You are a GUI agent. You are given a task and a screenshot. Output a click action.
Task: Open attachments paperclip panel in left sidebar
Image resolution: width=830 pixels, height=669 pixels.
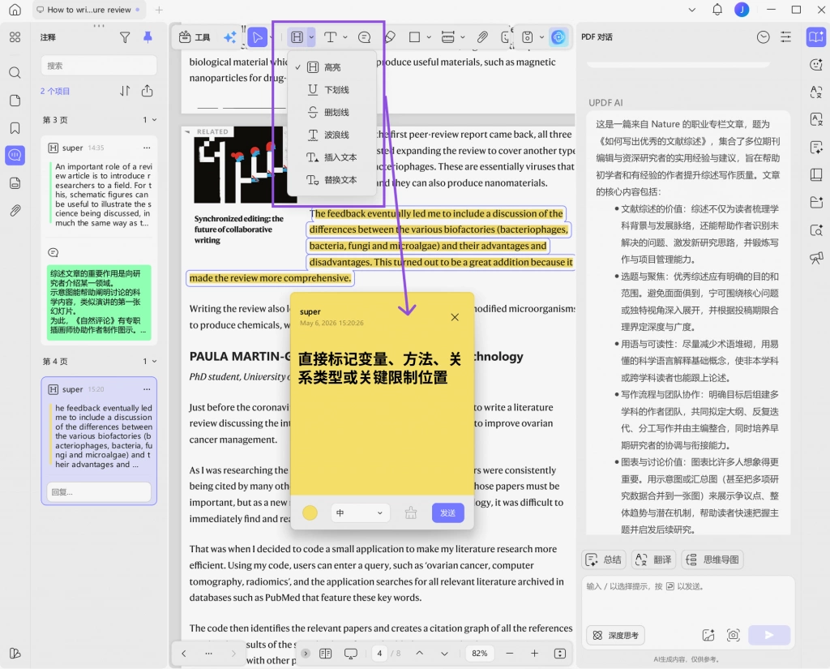click(x=15, y=211)
